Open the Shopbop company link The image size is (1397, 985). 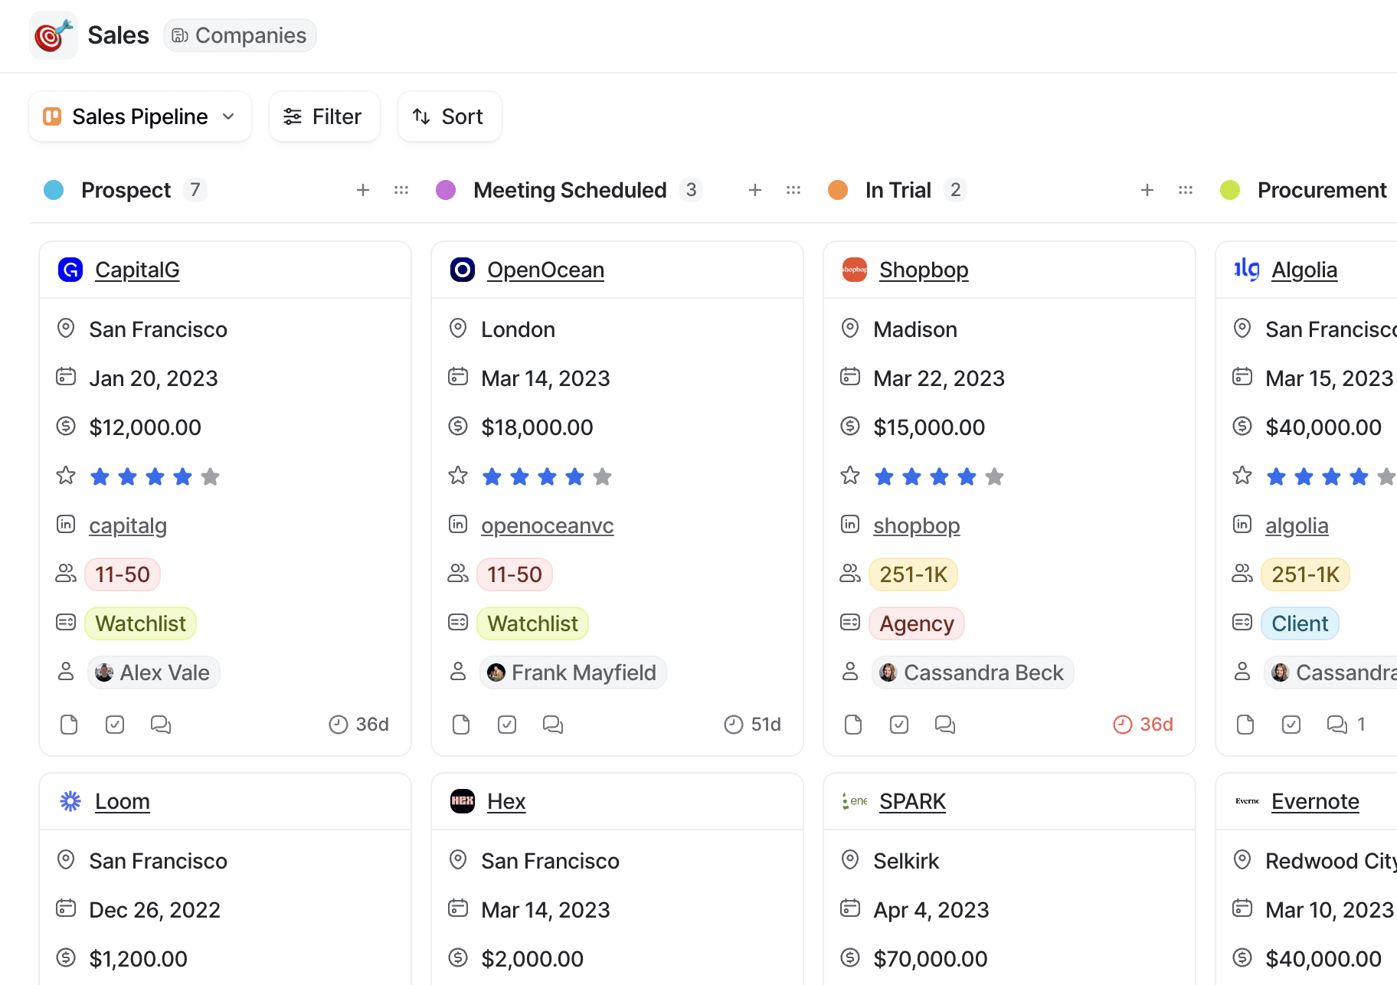tap(924, 270)
